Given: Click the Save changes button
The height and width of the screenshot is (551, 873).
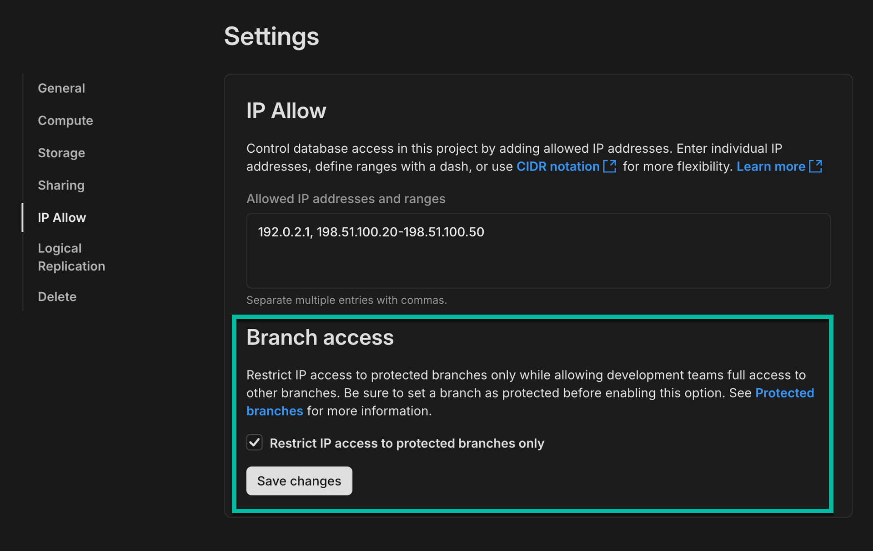Looking at the screenshot, I should (299, 481).
